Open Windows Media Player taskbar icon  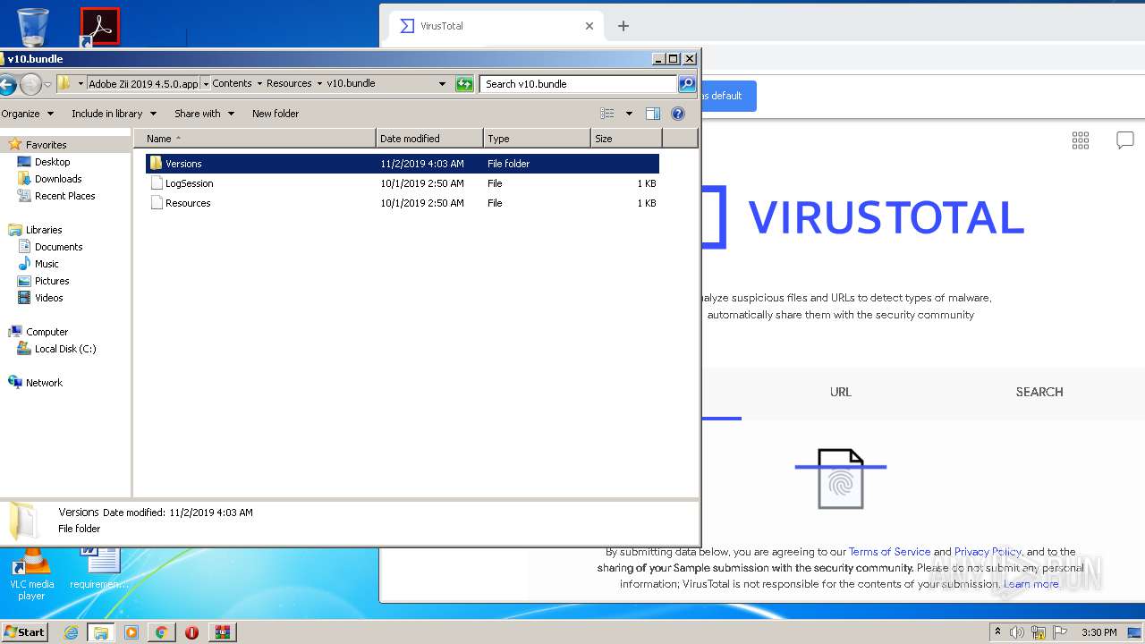131,632
